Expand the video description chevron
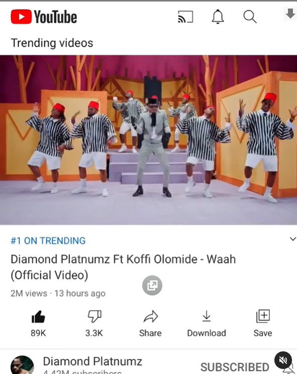 coord(292,239)
